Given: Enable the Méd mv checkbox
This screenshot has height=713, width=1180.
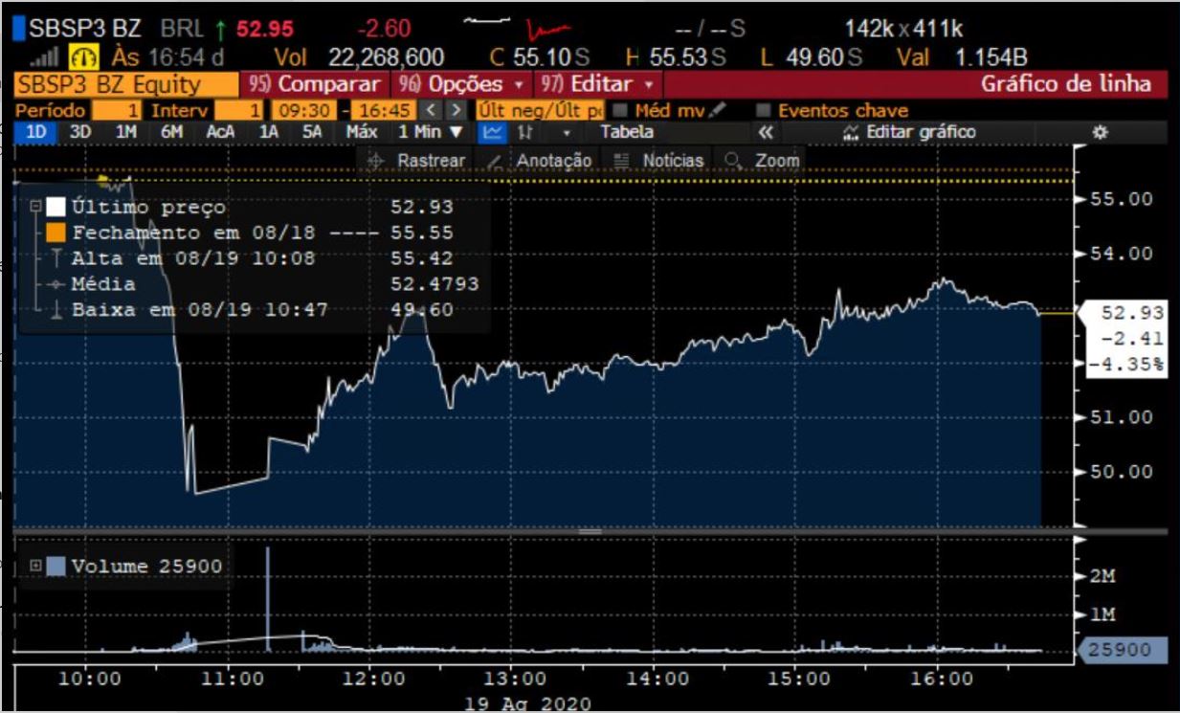Looking at the screenshot, I should [619, 111].
